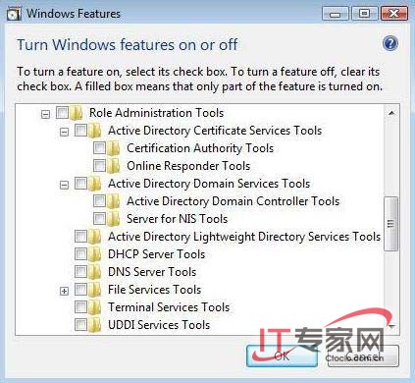
Task: Collapse Active Directory Domain Services Tools node
Action: click(x=65, y=185)
